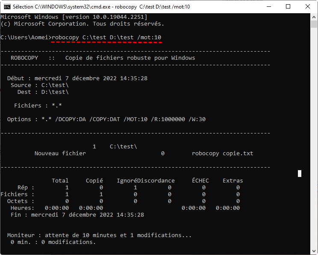
Task: Click the 'IgnoréDiscordance' column header
Action: point(146,180)
